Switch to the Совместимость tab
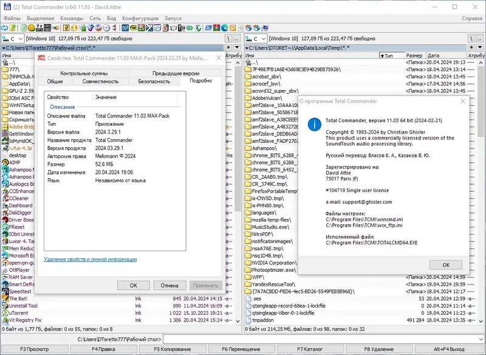The height and width of the screenshot is (355, 486). coord(100,81)
